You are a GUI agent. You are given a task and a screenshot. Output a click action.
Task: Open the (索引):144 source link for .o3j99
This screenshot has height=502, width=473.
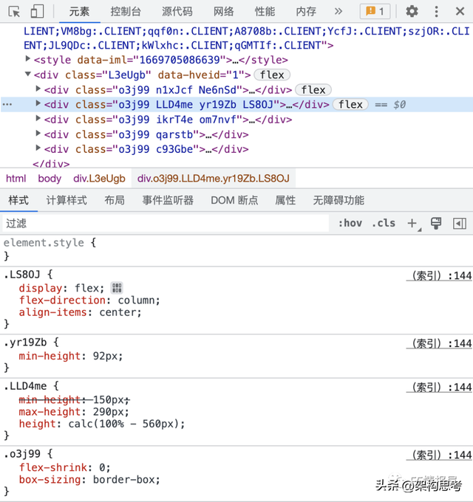pos(439,455)
